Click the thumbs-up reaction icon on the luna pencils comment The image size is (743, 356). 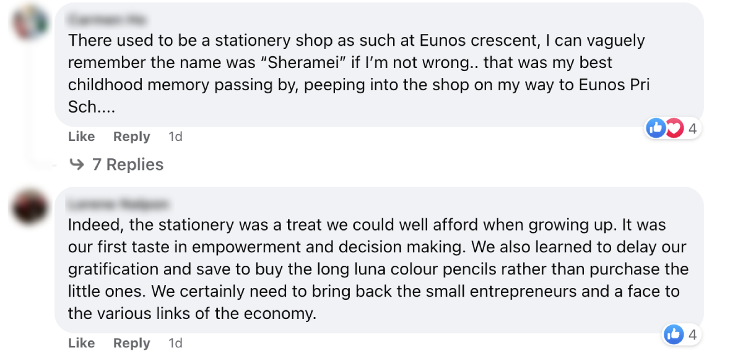673,334
